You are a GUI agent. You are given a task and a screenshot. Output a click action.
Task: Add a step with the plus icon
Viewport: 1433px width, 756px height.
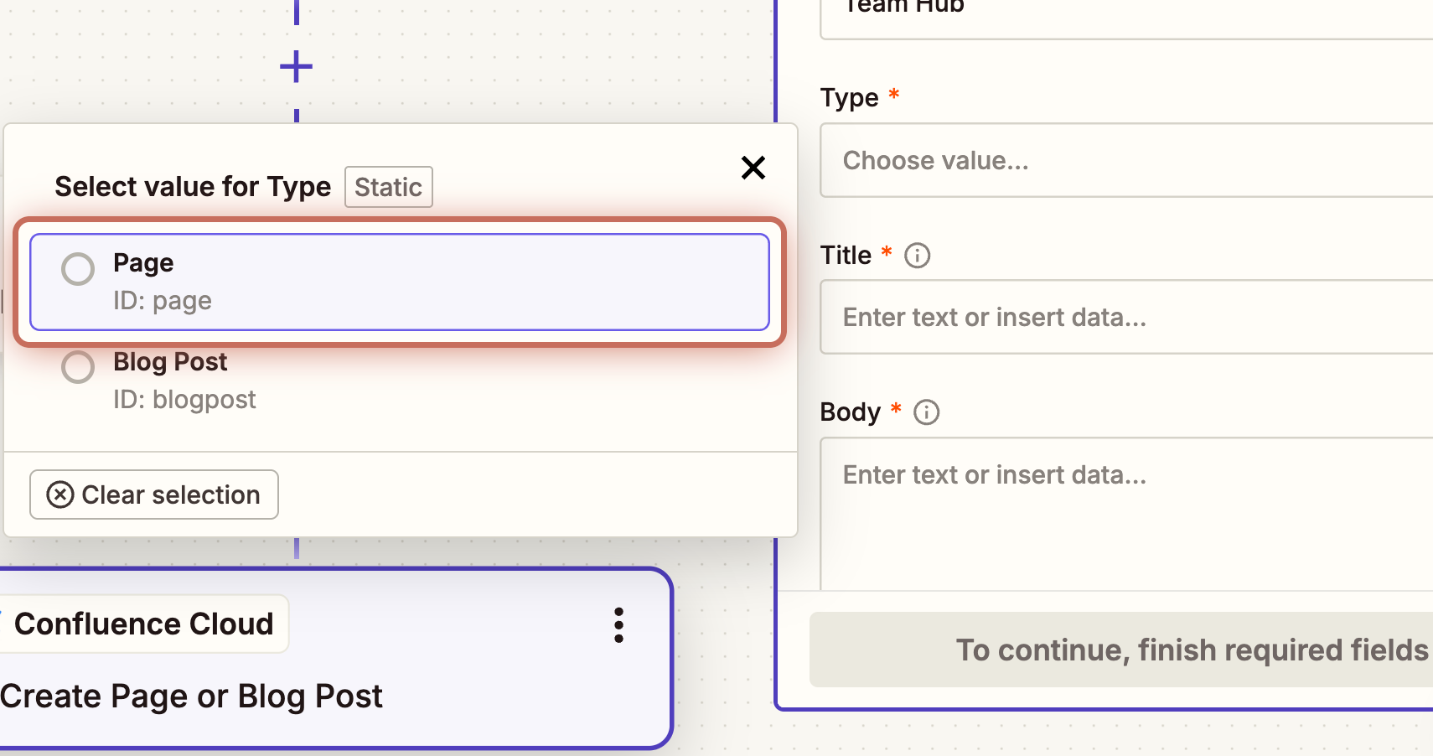click(x=296, y=66)
